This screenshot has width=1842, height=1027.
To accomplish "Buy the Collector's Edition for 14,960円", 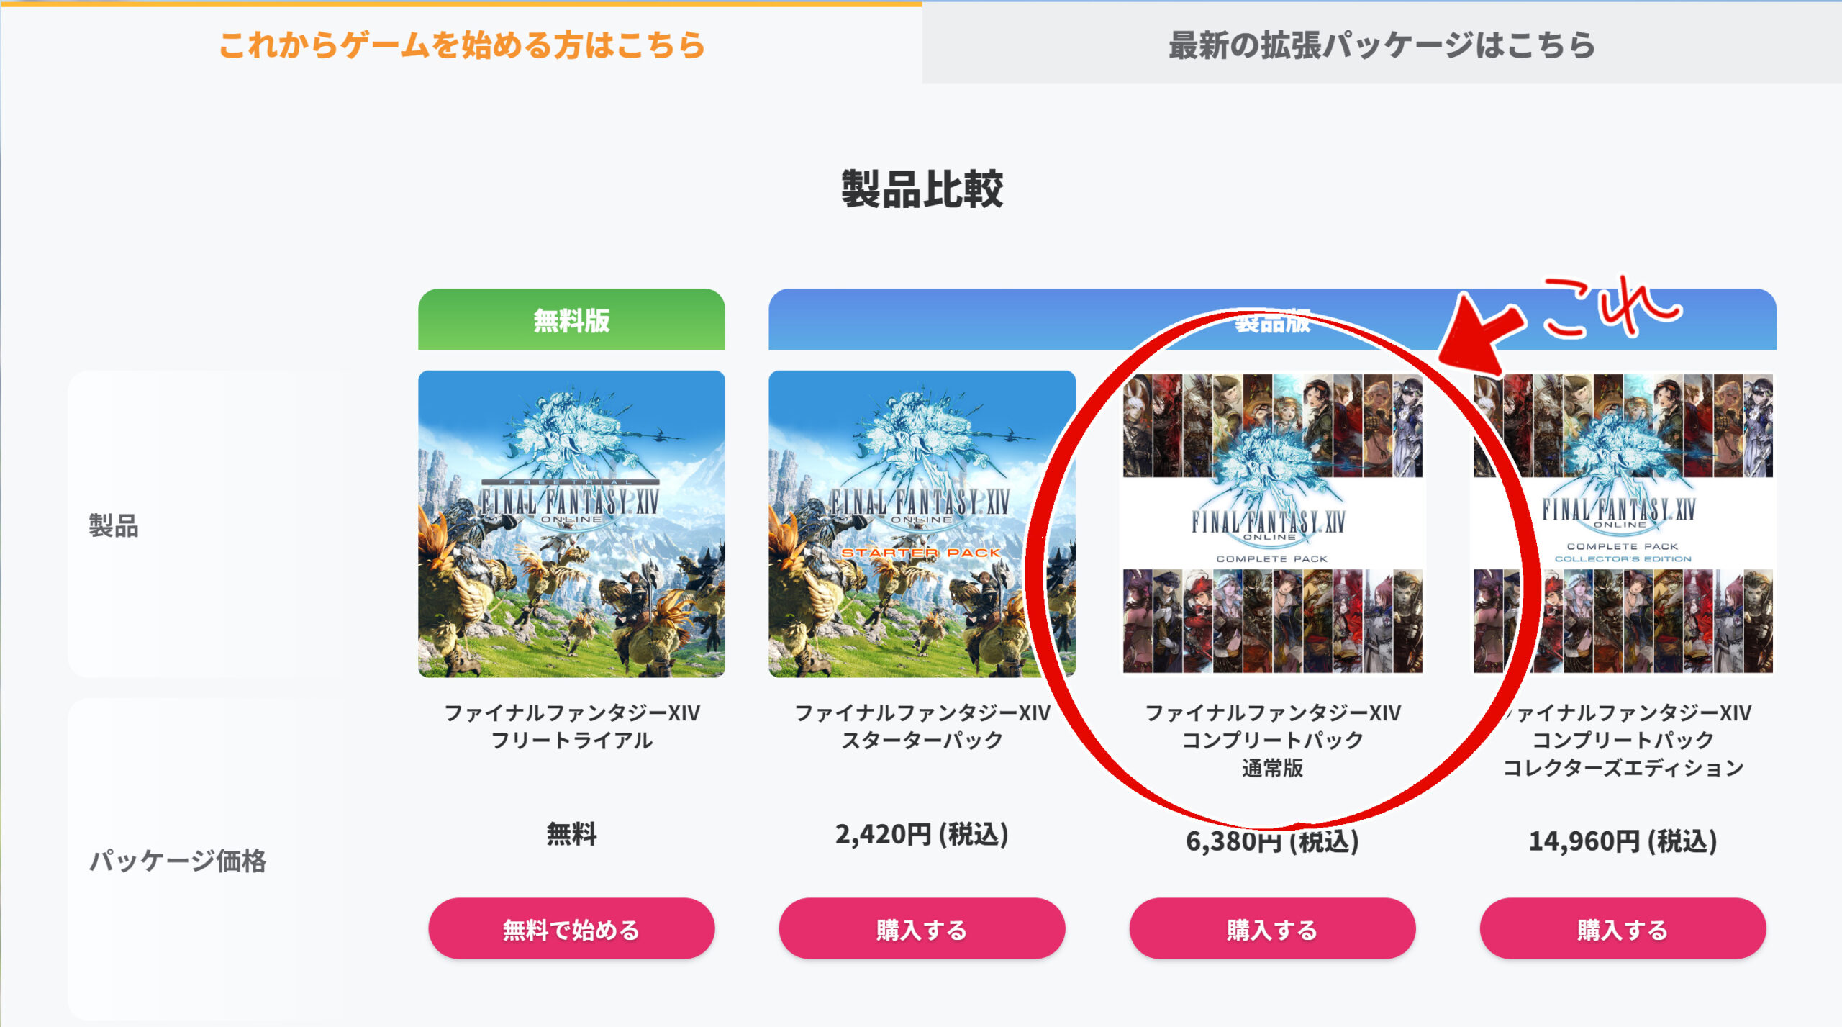I will (1623, 928).
